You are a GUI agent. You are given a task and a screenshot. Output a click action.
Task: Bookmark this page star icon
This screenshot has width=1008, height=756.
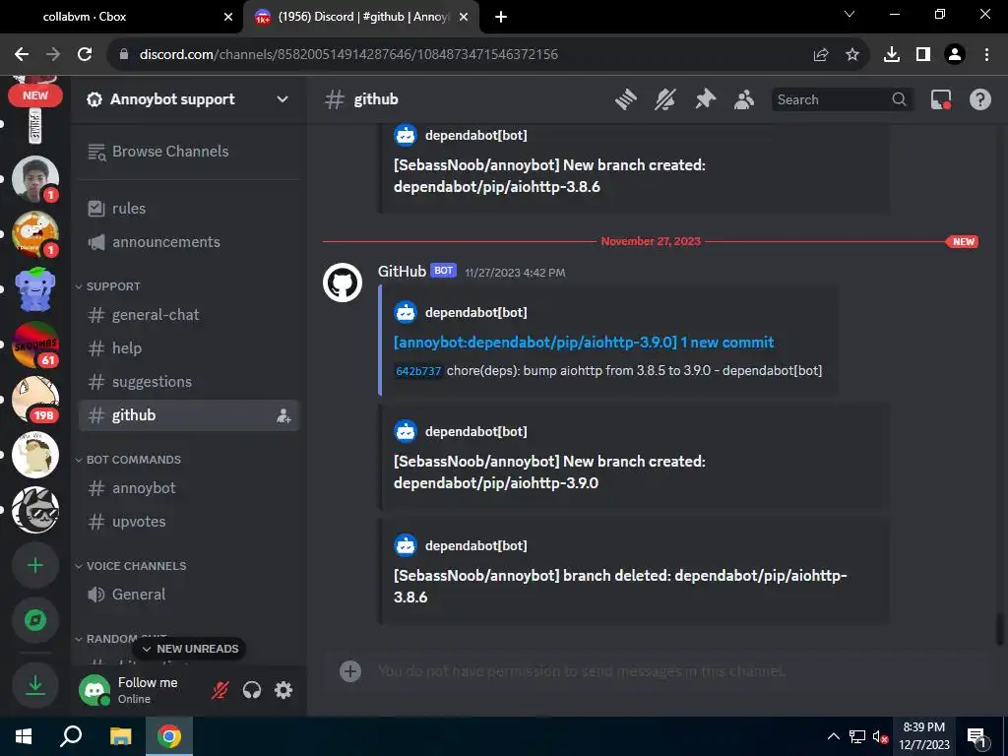click(851, 55)
